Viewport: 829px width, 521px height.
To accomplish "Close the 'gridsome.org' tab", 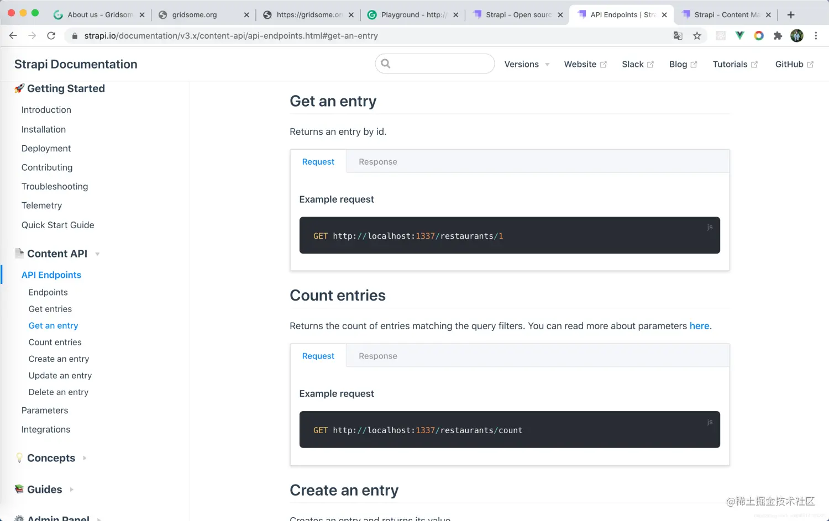I will 246,15.
